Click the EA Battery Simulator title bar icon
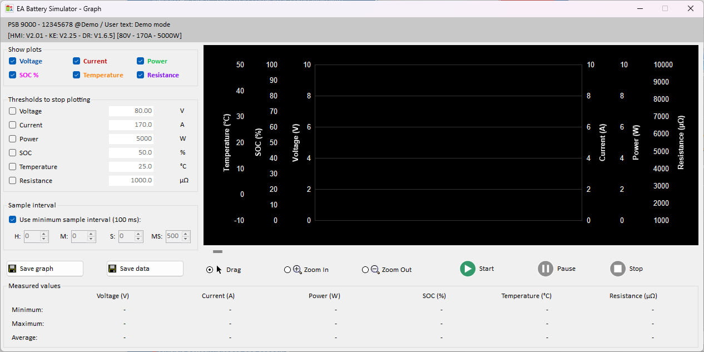This screenshot has width=704, height=352. point(9,8)
